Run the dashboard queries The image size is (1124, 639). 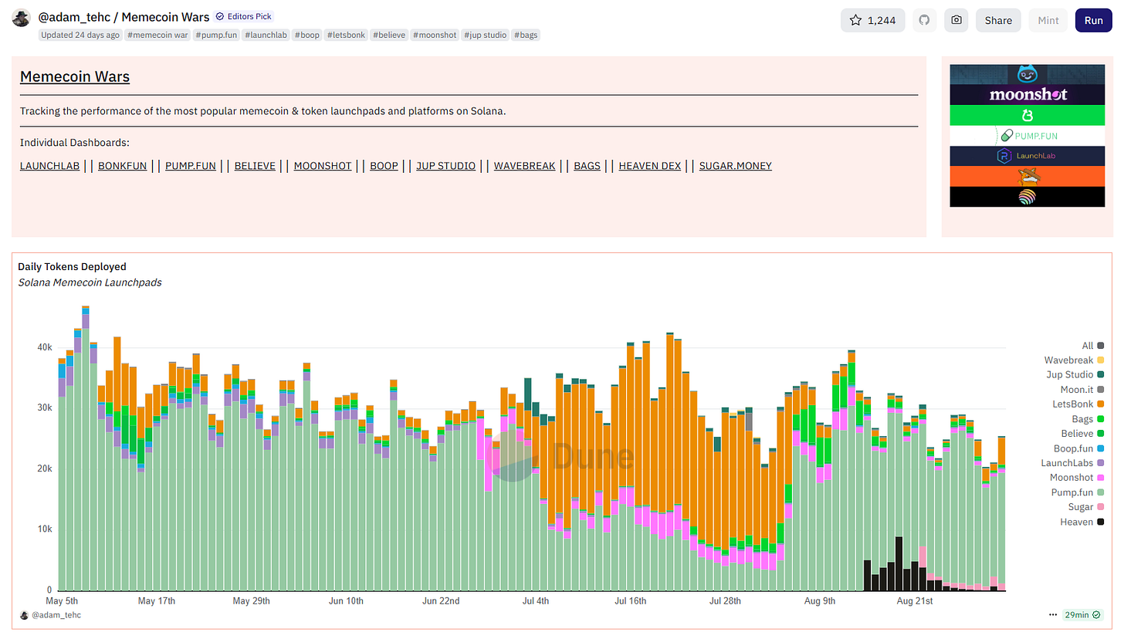[1093, 21]
